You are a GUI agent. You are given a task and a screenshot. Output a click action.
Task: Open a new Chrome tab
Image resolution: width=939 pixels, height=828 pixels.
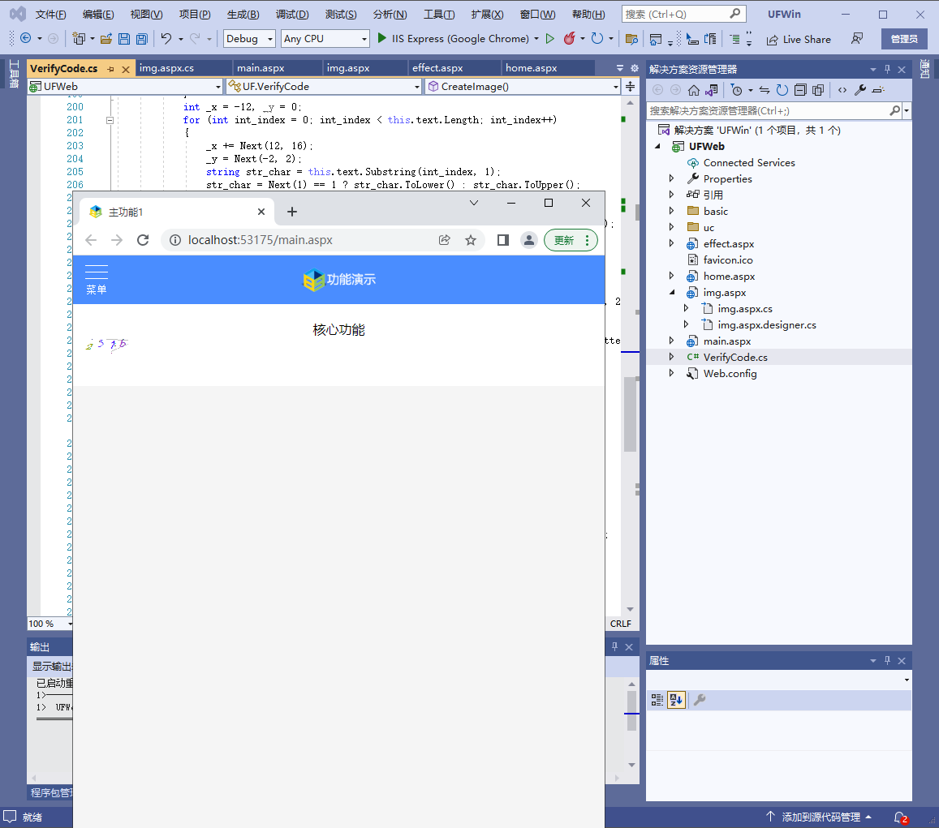291,212
